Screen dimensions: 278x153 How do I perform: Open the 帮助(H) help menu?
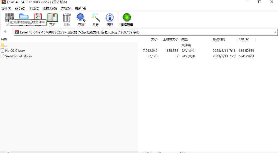pos(80,9)
